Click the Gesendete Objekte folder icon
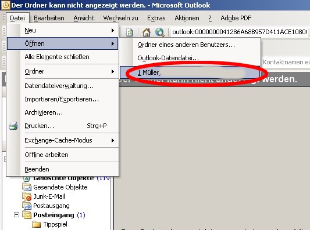Viewport: 310px width, 230px height. click(27, 187)
